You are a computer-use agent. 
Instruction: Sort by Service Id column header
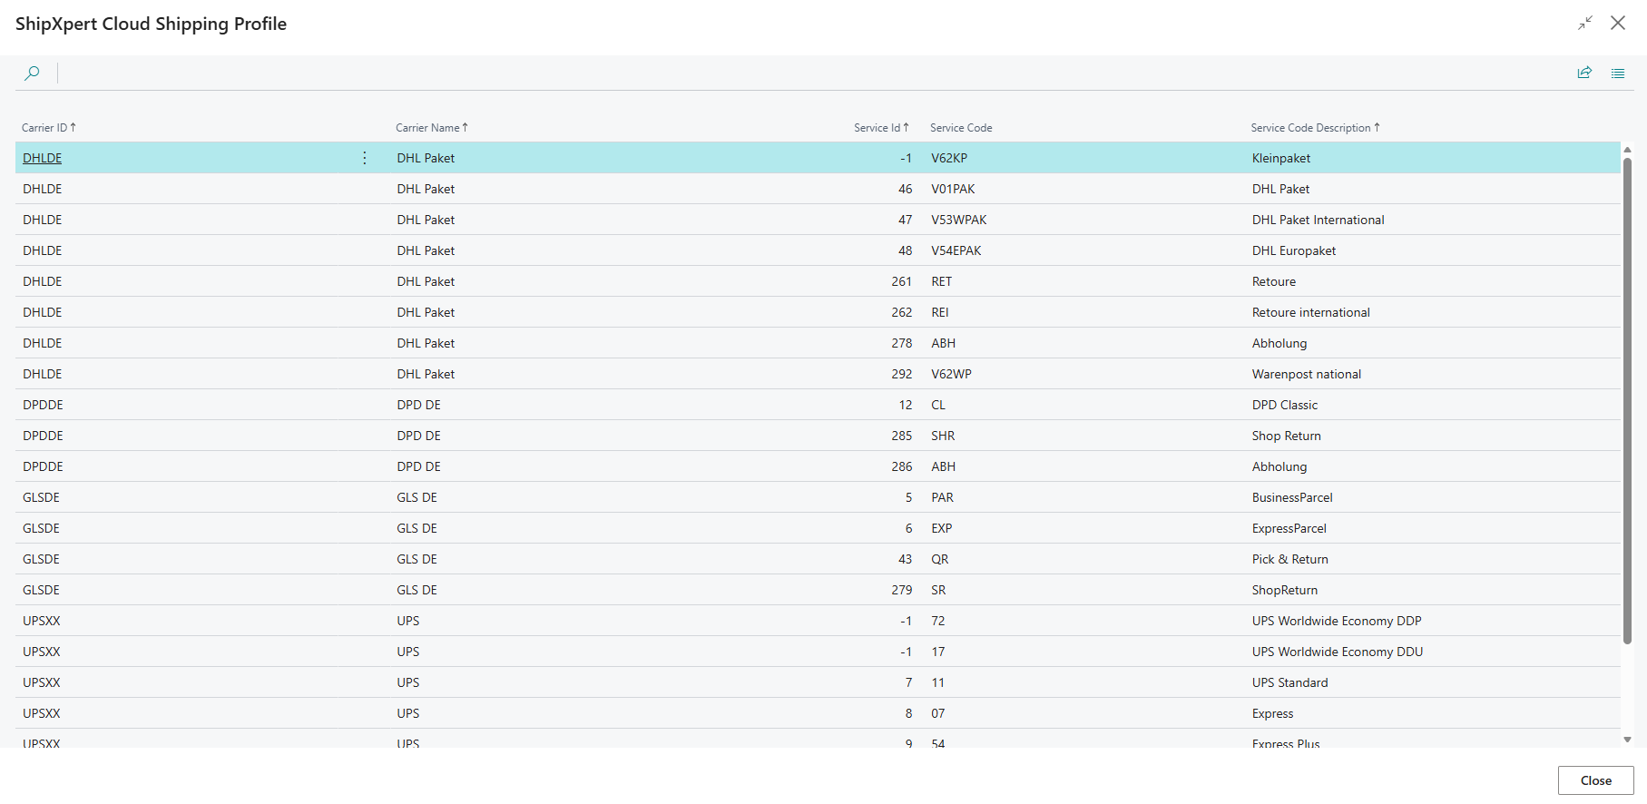[x=880, y=128]
